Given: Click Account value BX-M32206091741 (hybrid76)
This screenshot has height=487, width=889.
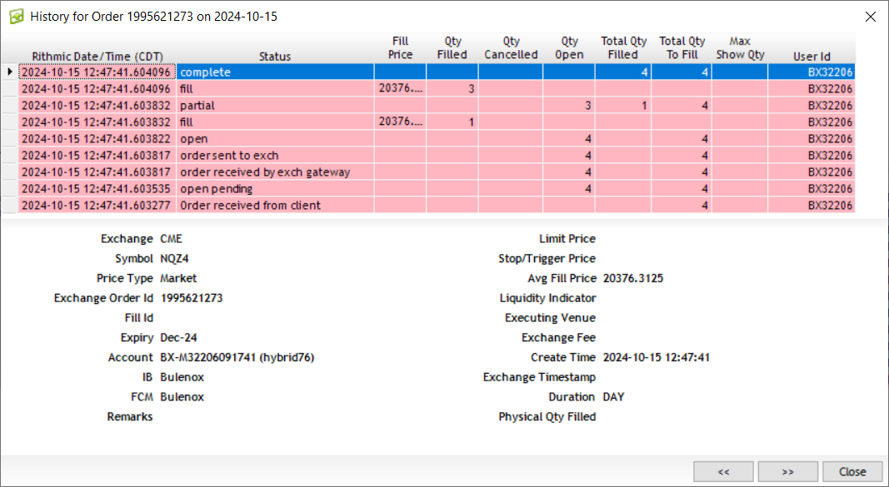Looking at the screenshot, I should pyautogui.click(x=237, y=357).
